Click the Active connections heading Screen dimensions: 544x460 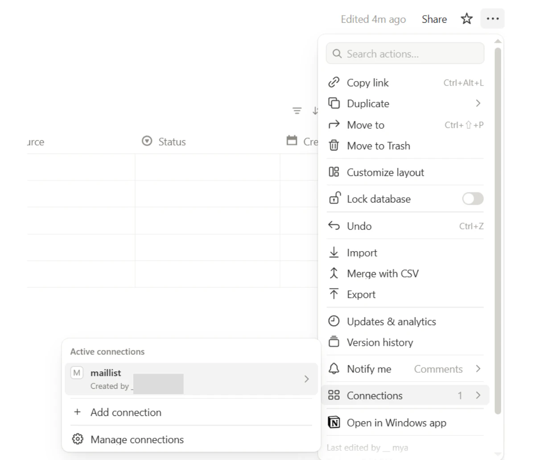click(107, 351)
